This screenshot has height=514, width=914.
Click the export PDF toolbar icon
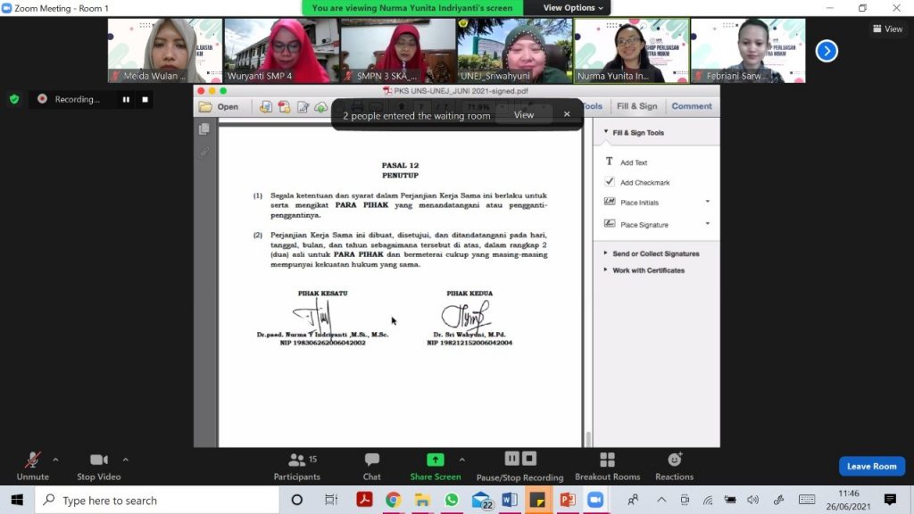pyautogui.click(x=285, y=107)
